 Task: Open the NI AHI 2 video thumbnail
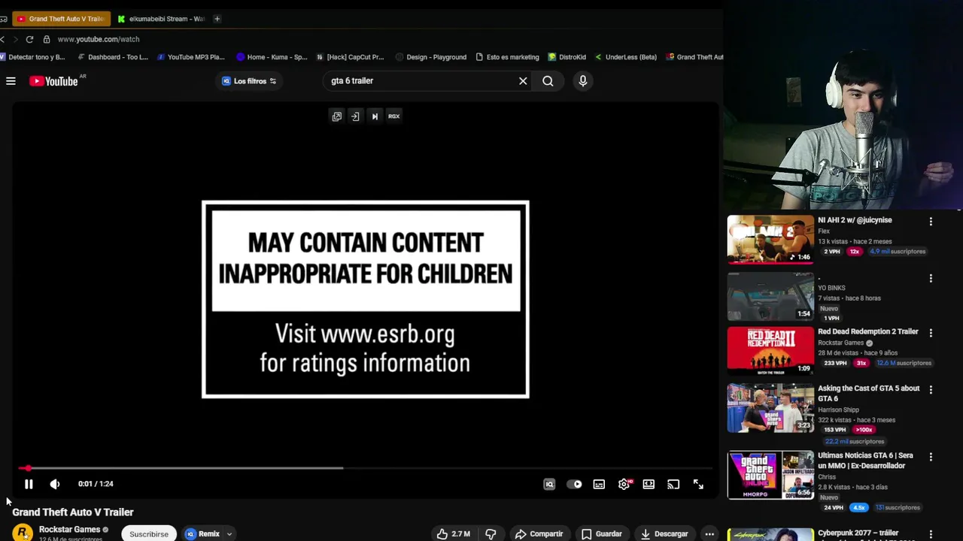tap(770, 240)
